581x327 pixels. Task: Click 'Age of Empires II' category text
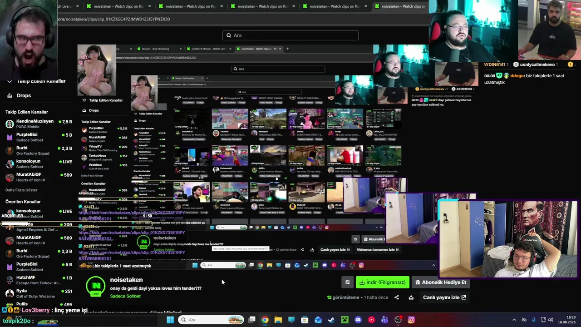[37, 230]
